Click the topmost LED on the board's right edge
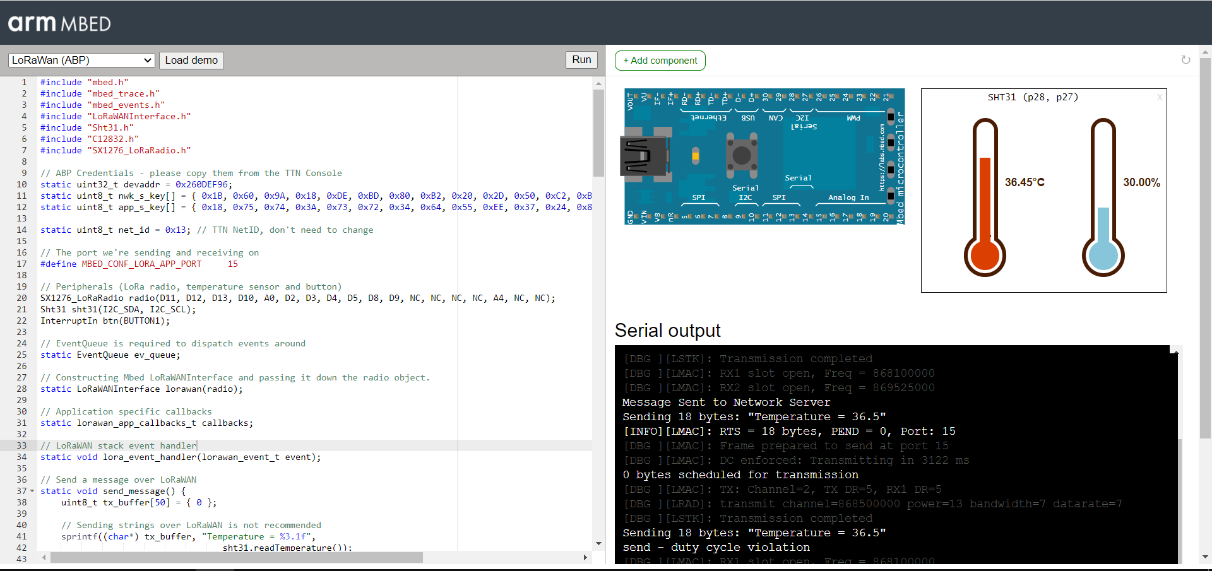 [891, 117]
